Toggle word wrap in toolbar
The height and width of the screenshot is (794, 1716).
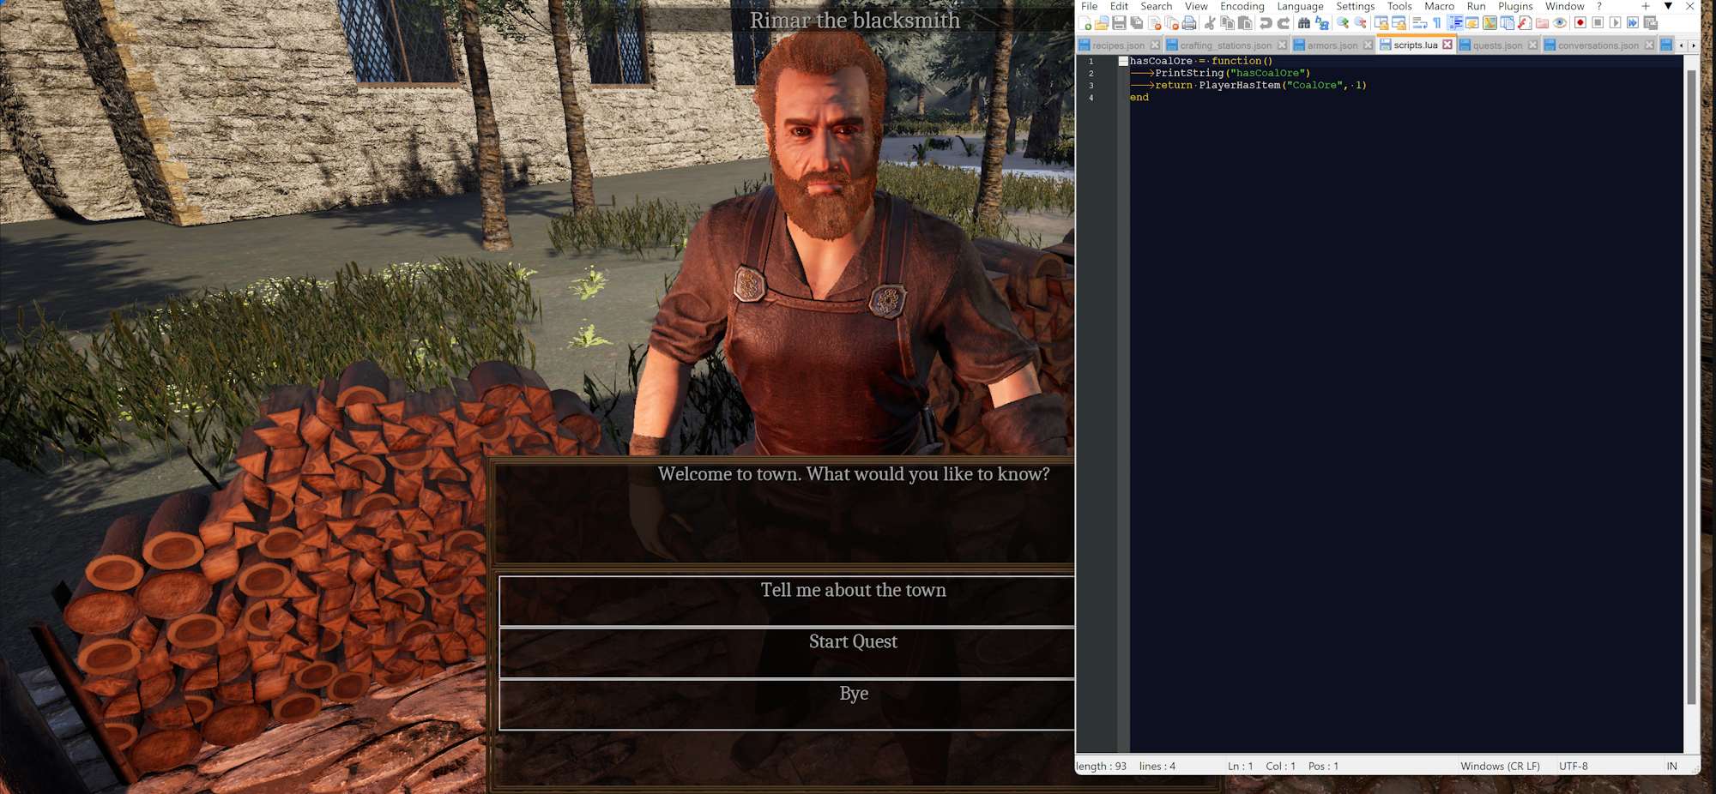(x=1420, y=24)
